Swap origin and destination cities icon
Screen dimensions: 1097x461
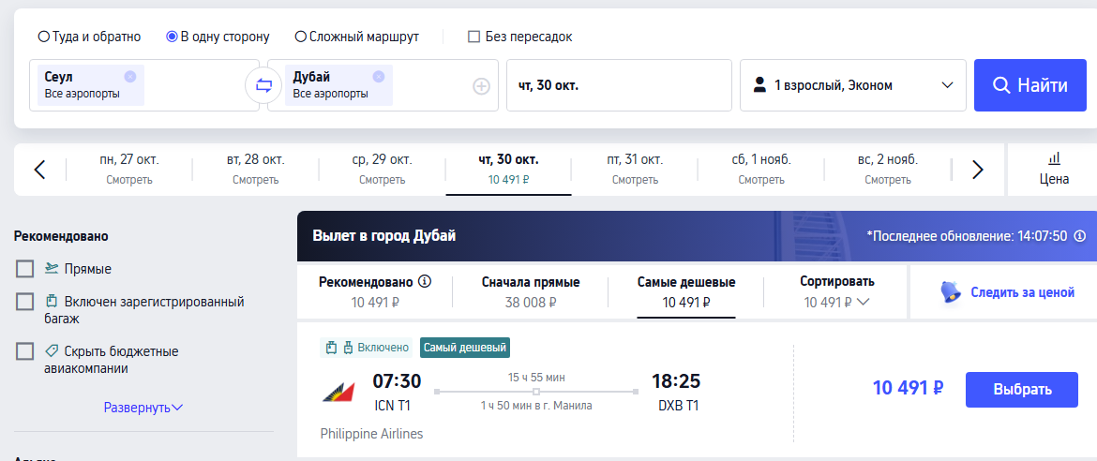(x=263, y=85)
